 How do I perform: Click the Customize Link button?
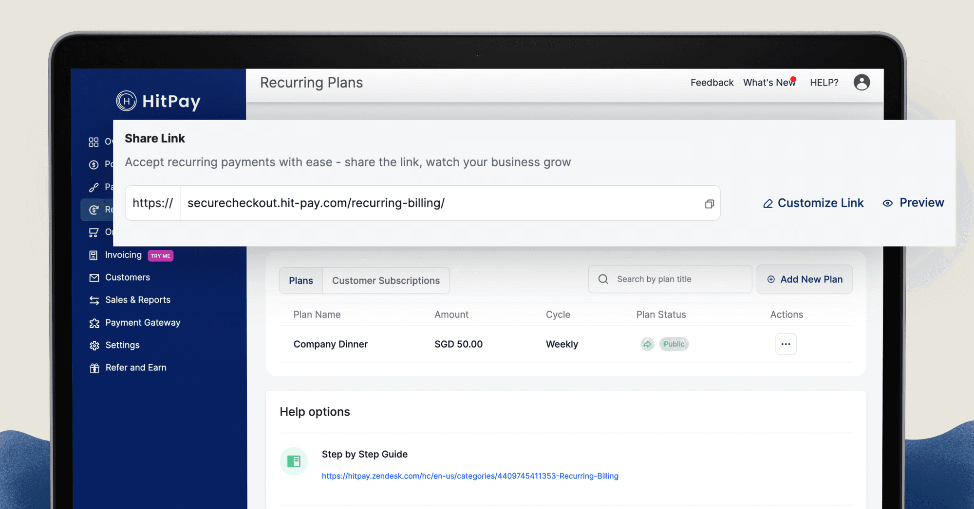pos(813,203)
